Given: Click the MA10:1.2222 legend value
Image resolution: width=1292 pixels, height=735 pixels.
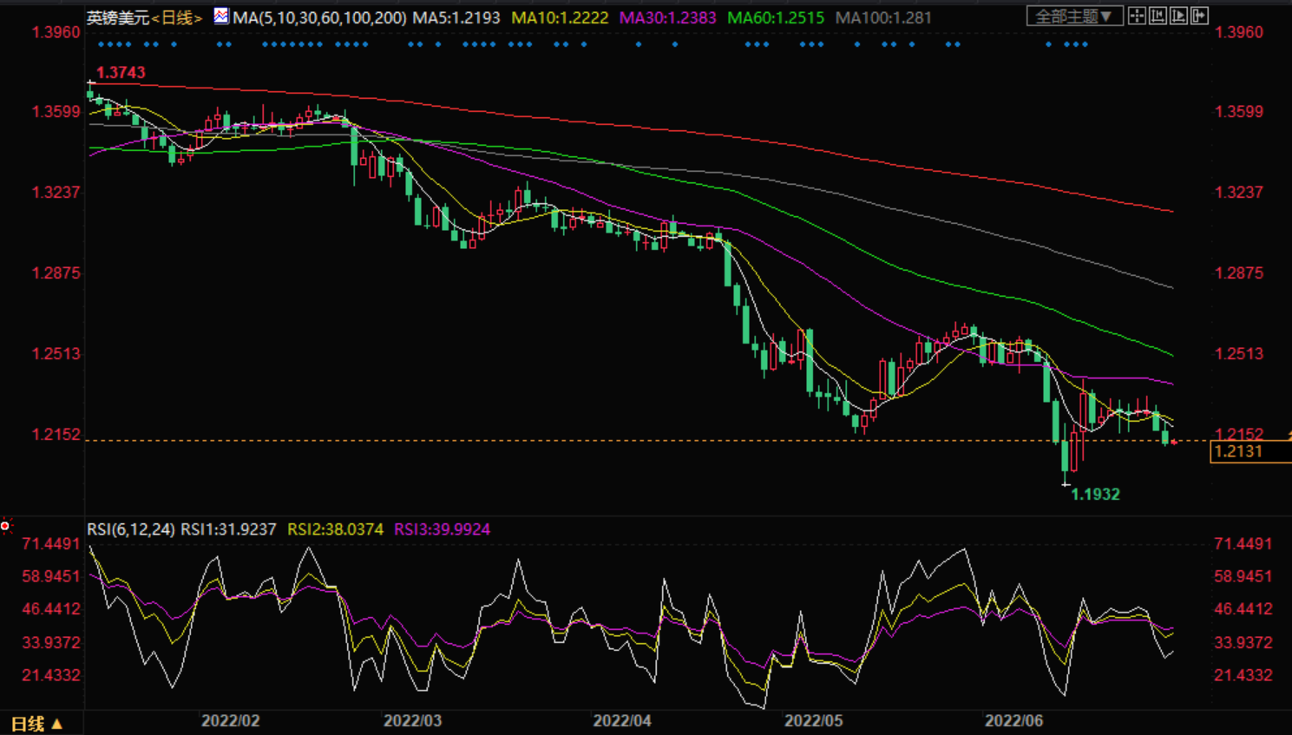Looking at the screenshot, I should pyautogui.click(x=560, y=17).
